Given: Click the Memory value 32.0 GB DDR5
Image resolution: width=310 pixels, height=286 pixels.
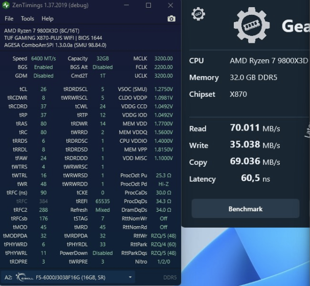Looking at the screenshot, I should tap(253, 77).
